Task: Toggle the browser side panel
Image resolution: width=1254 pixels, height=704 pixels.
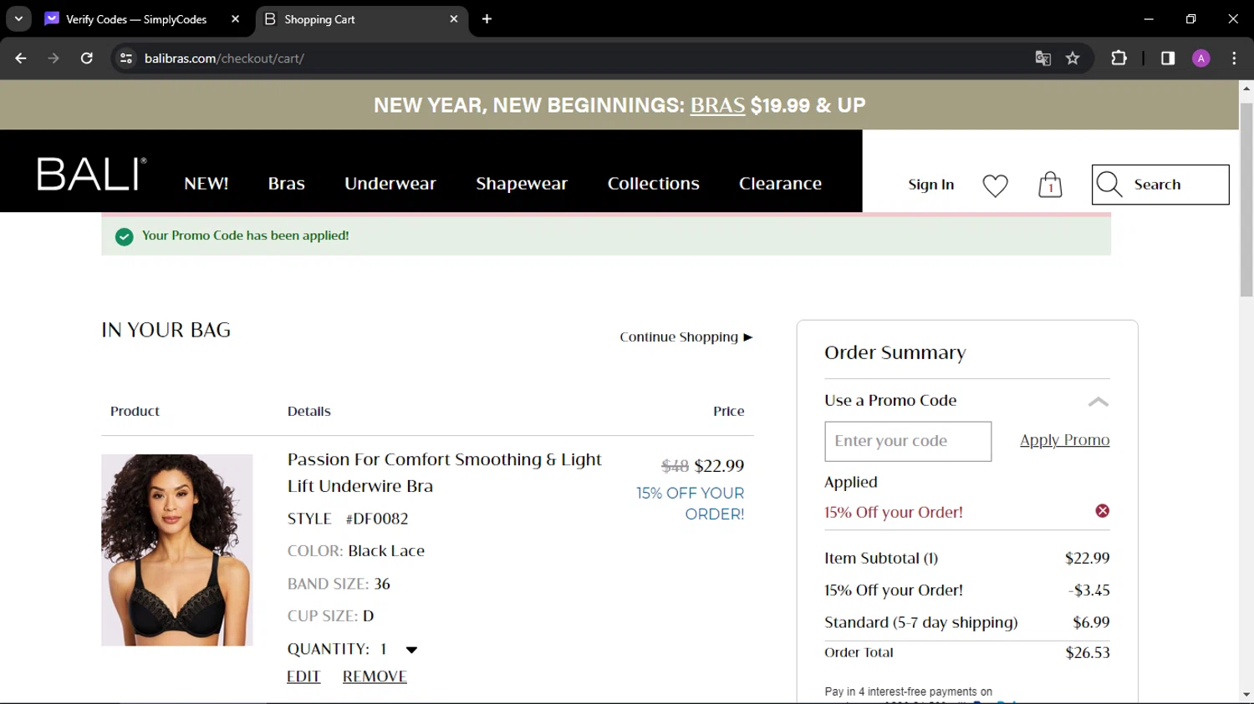Action: pyautogui.click(x=1168, y=58)
